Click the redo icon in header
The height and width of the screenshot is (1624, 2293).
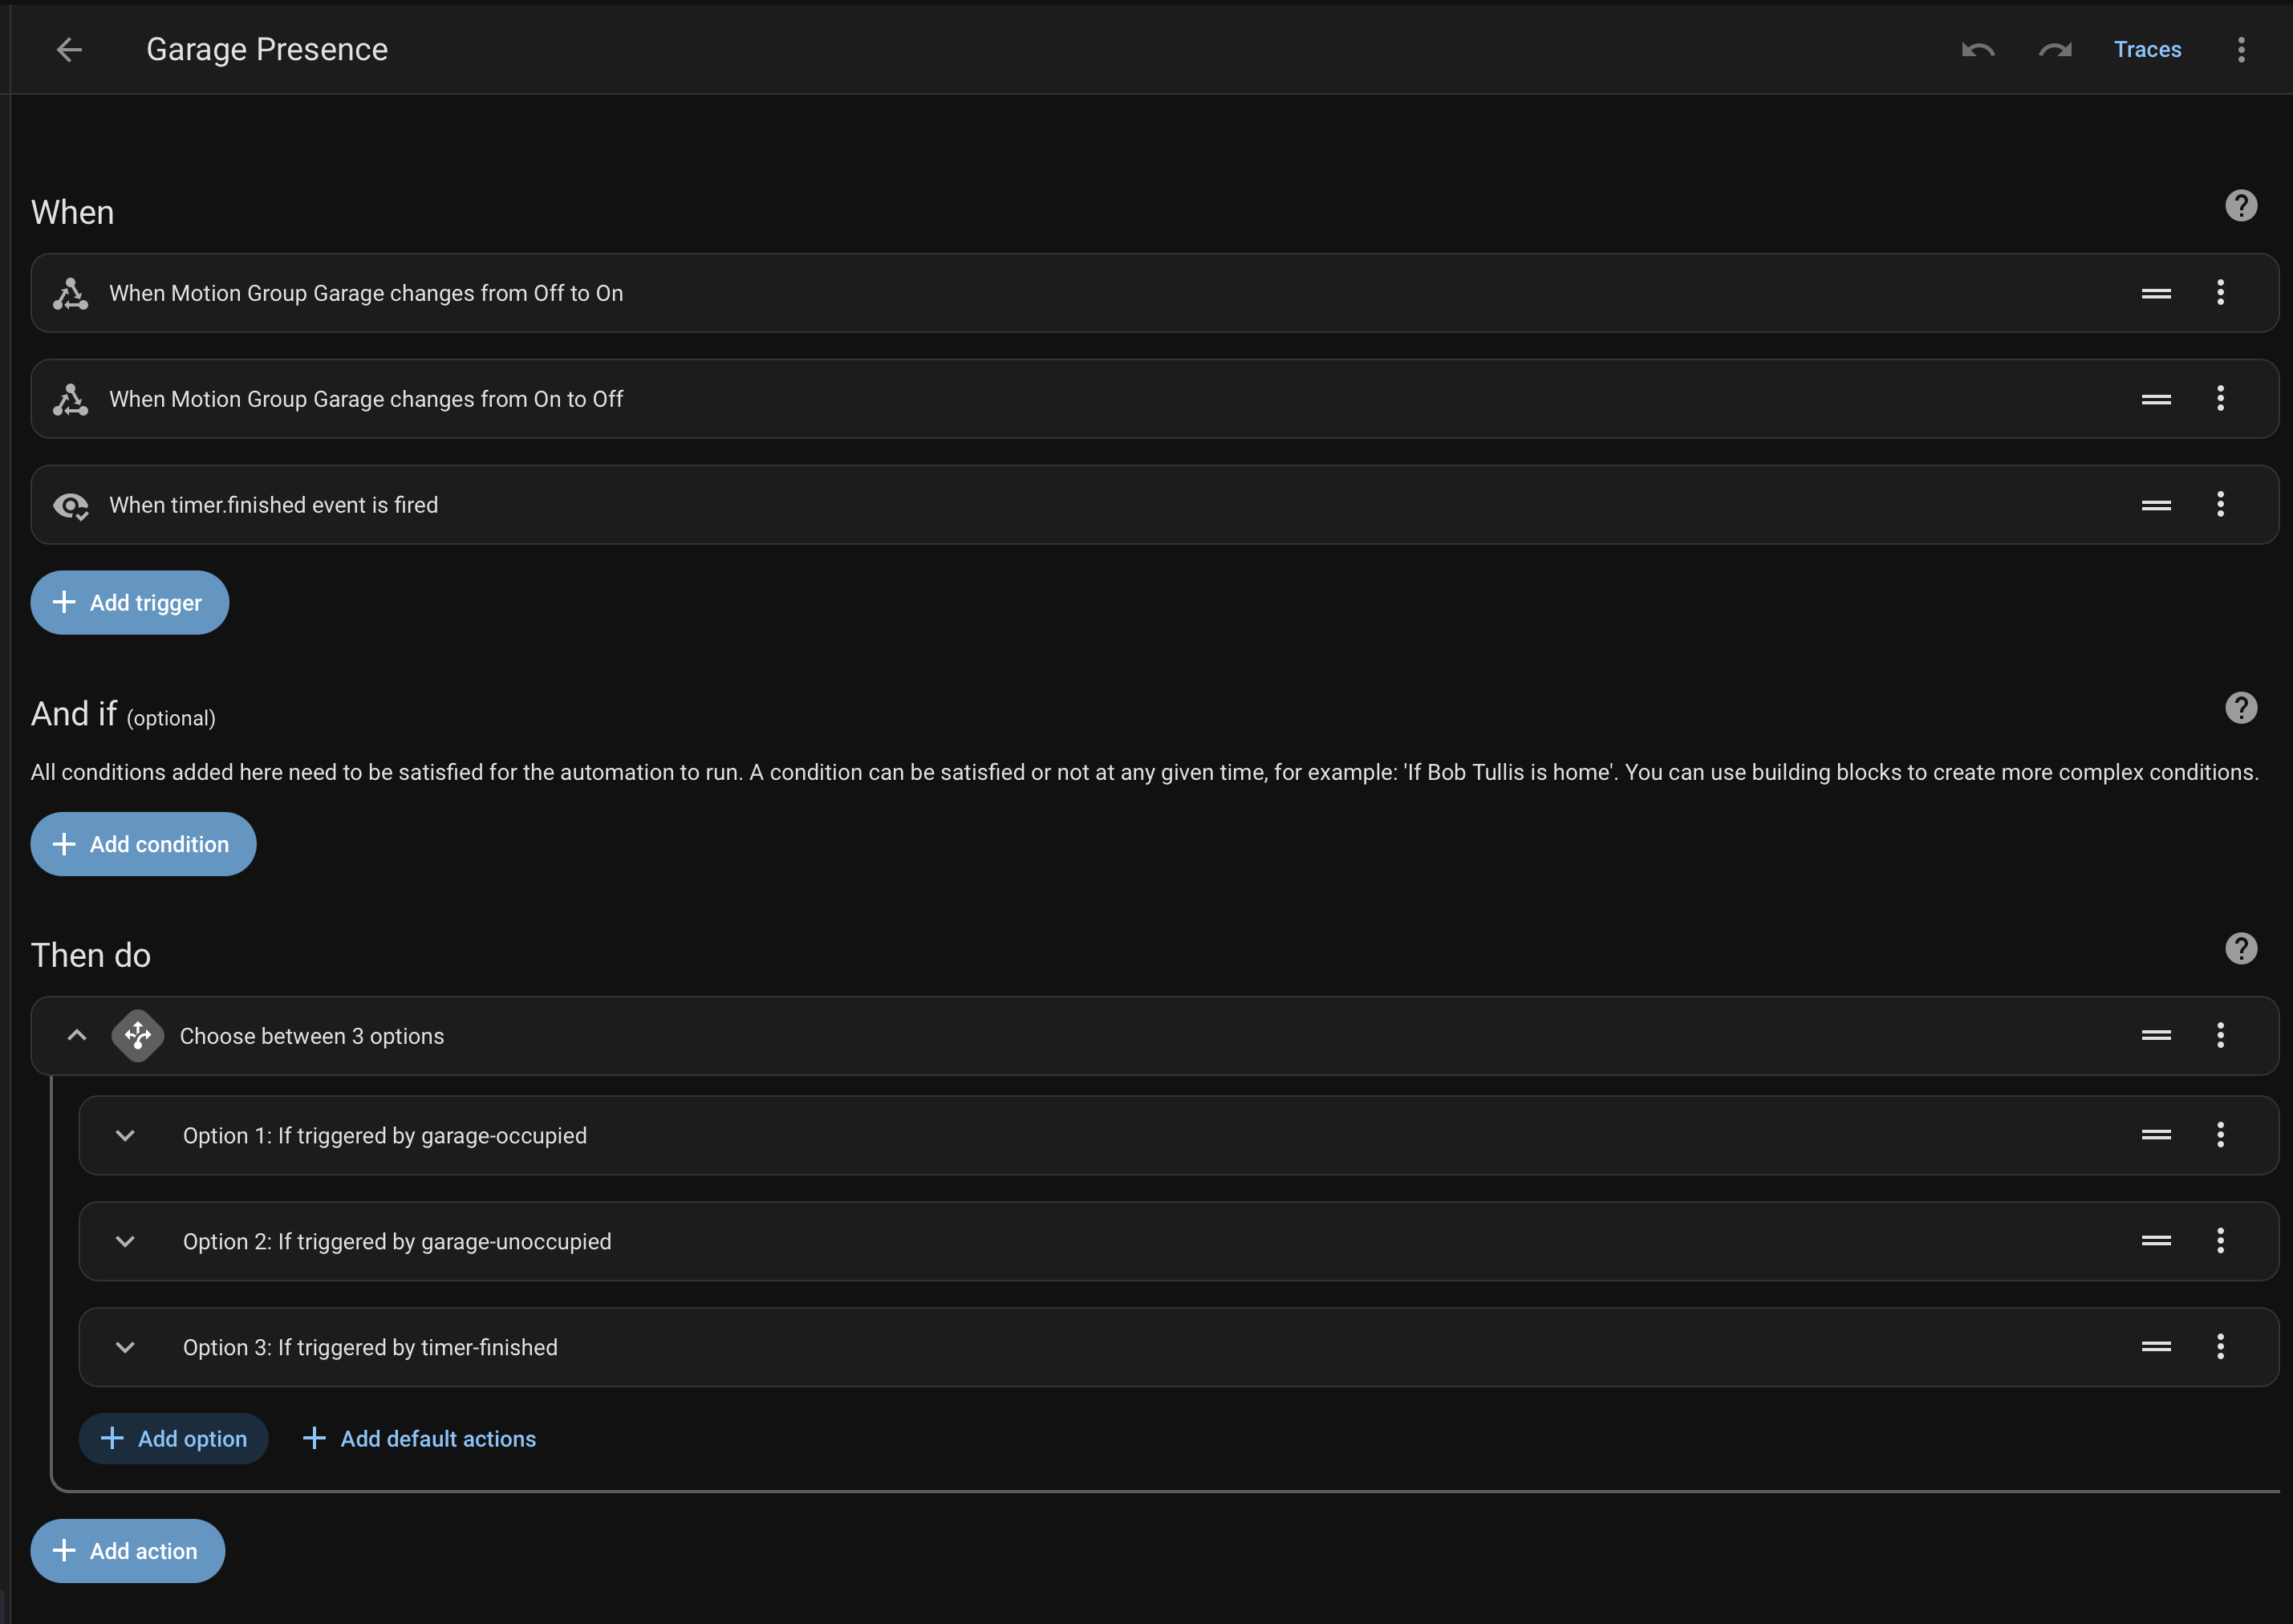(x=2055, y=49)
